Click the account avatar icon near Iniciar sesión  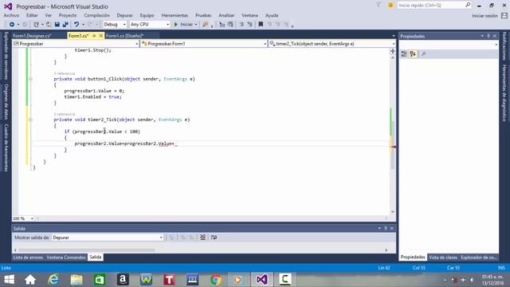pyautogui.click(x=504, y=15)
